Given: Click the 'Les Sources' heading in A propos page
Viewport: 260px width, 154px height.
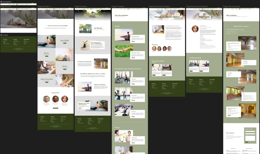Looking at the screenshot, I should pyautogui.click(x=98, y=28).
